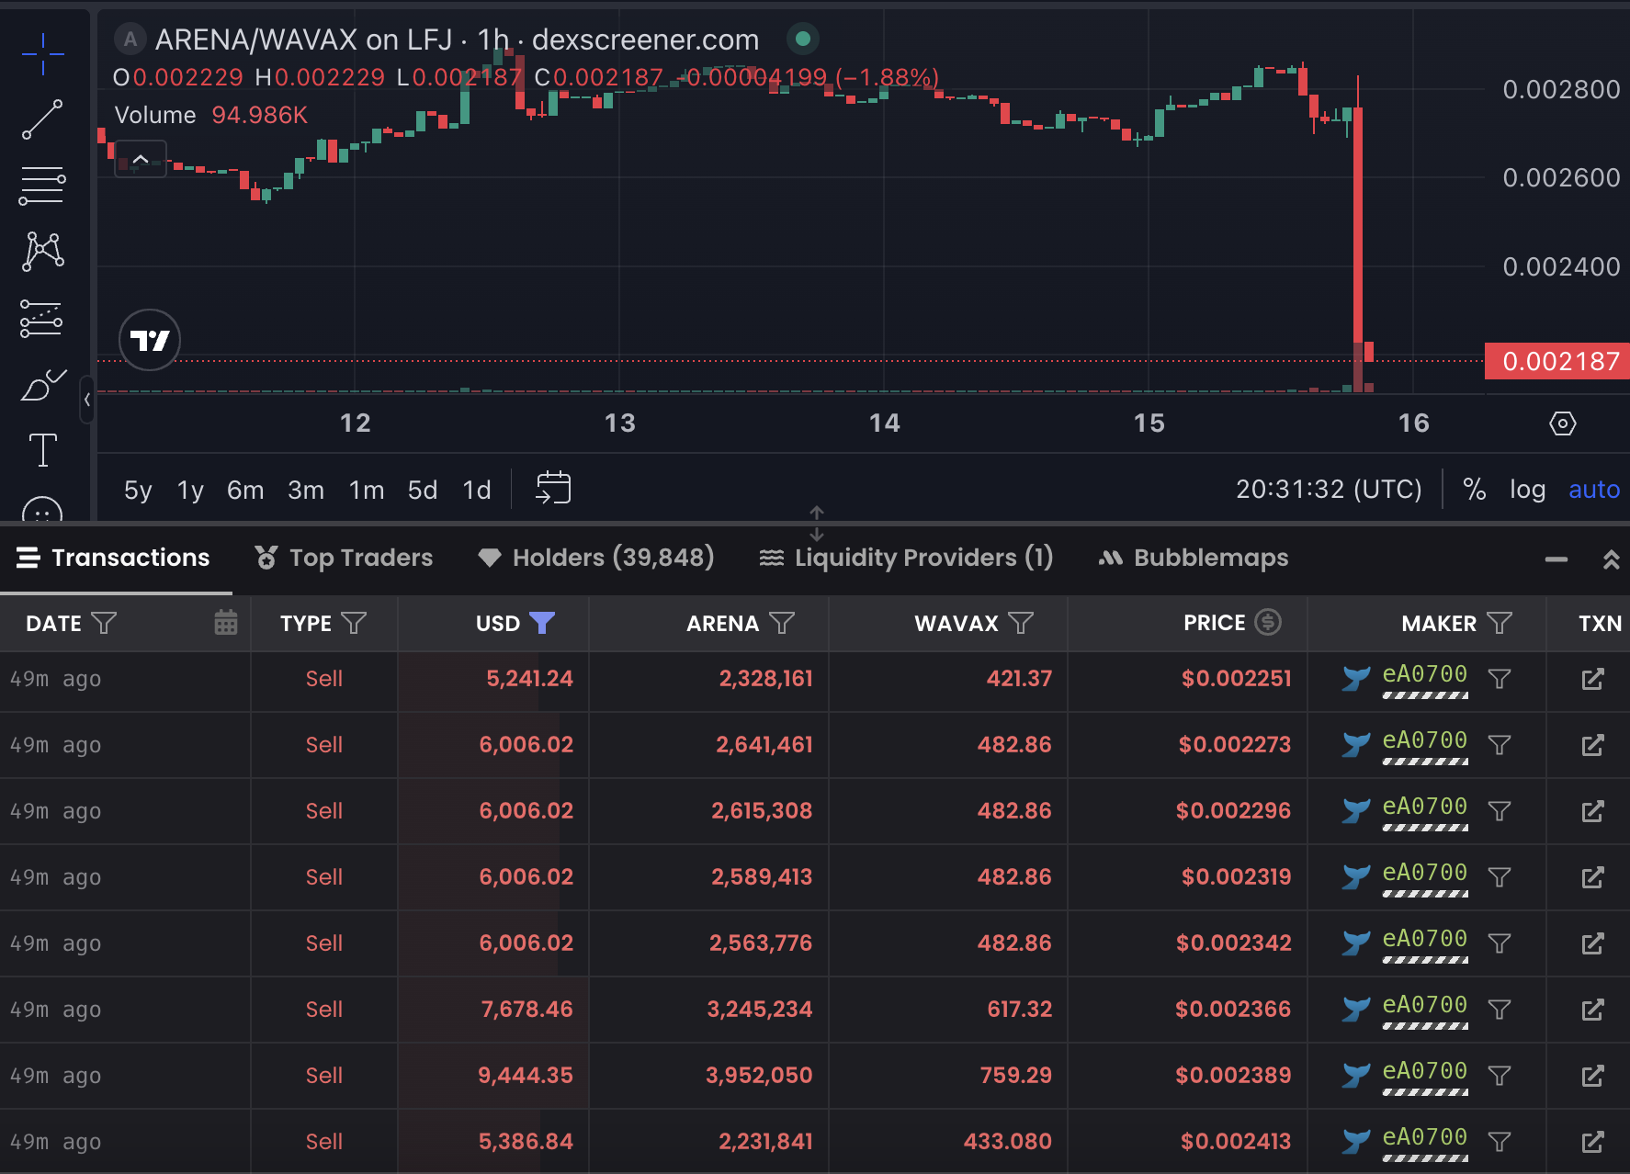This screenshot has height=1174, width=1630.
Task: Toggle the auto scale option
Action: (1593, 490)
